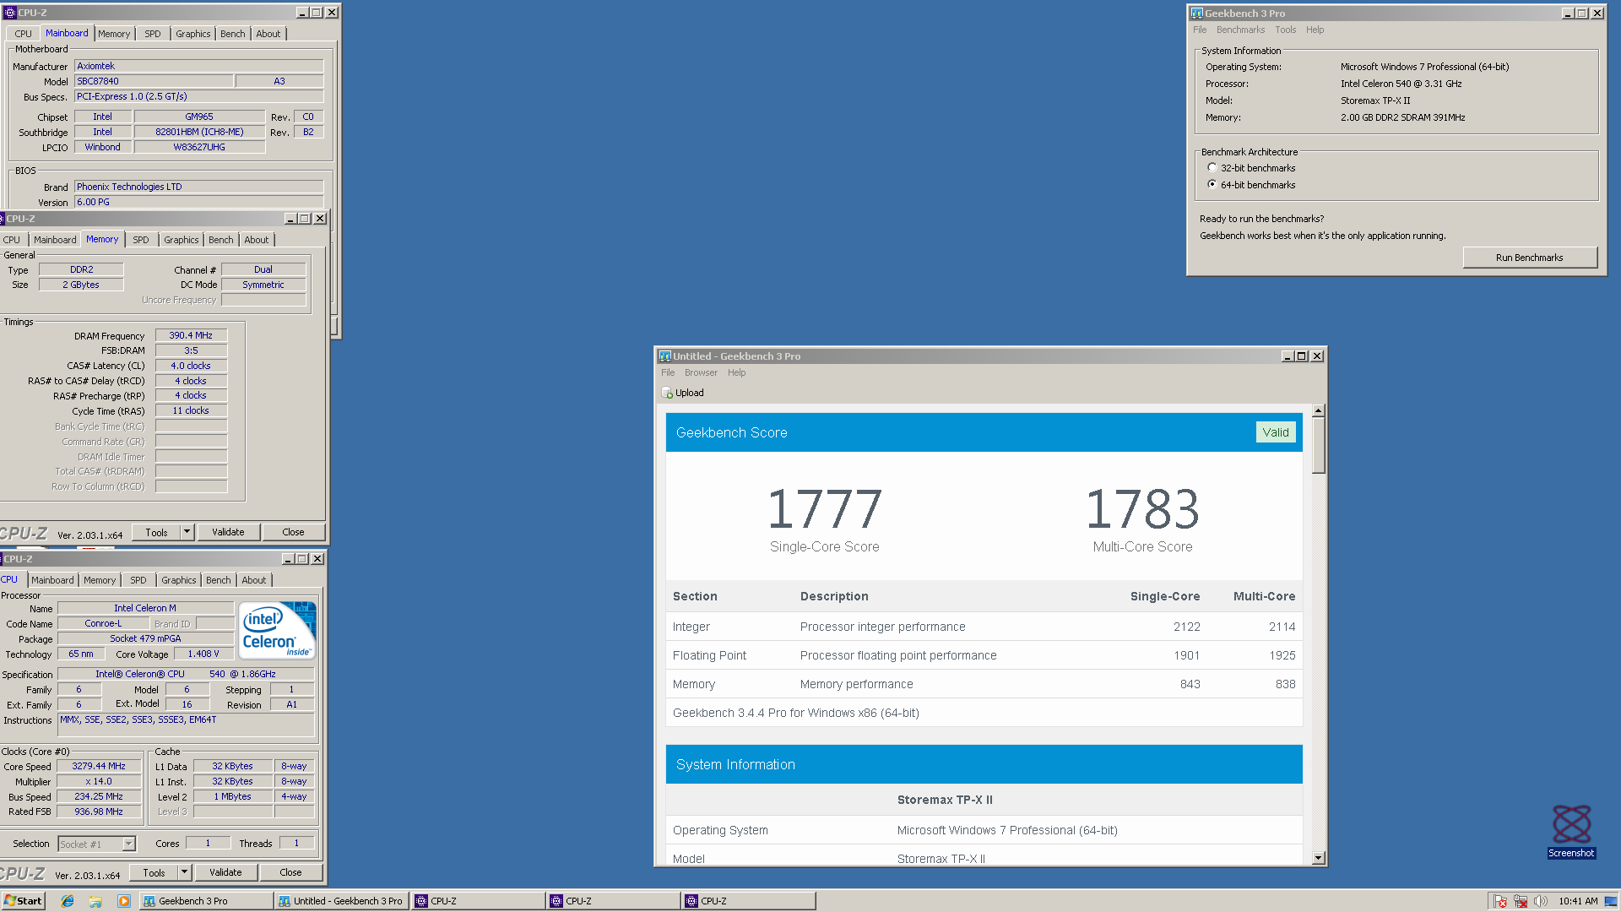Switch to Untitled - Geekbench 3 Pro taskbar button
This screenshot has width=1621, height=912.
(x=341, y=901)
